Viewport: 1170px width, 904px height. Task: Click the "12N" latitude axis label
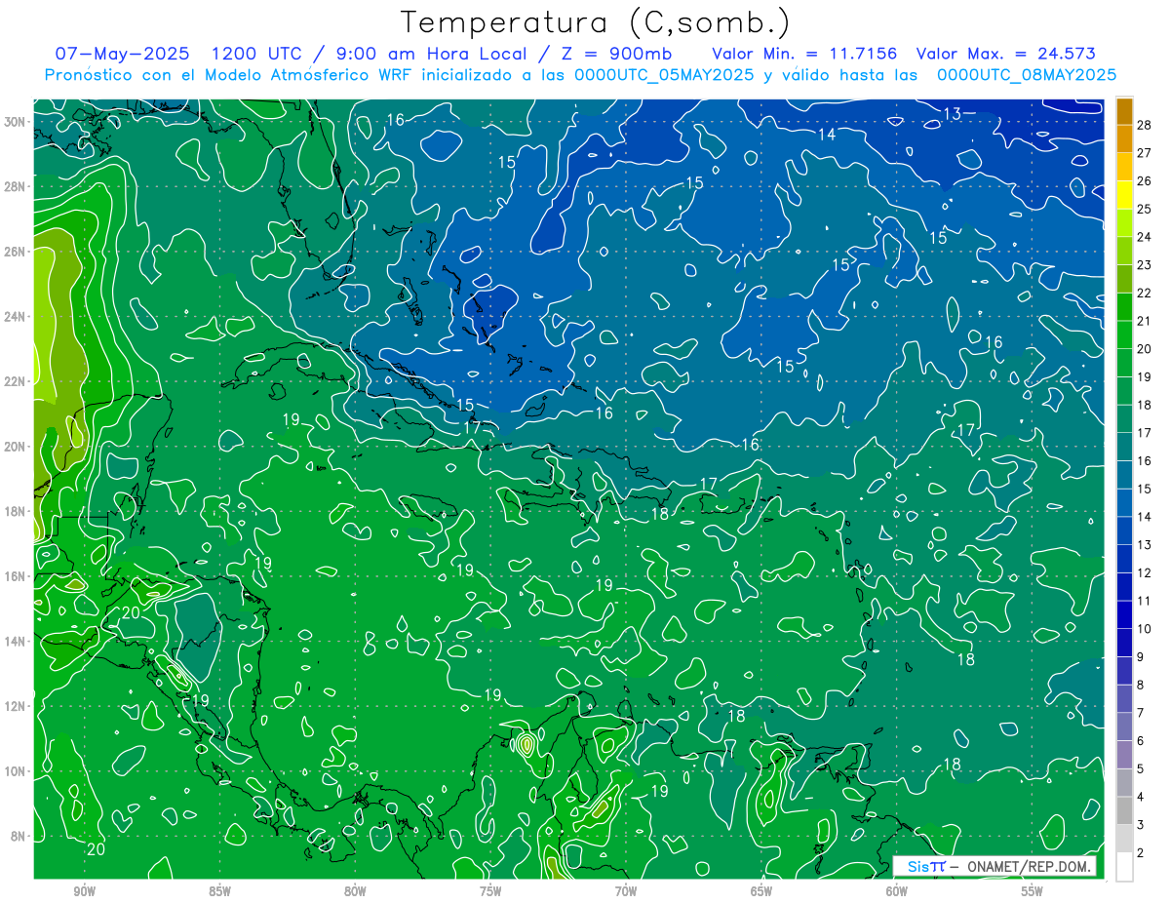(16, 706)
